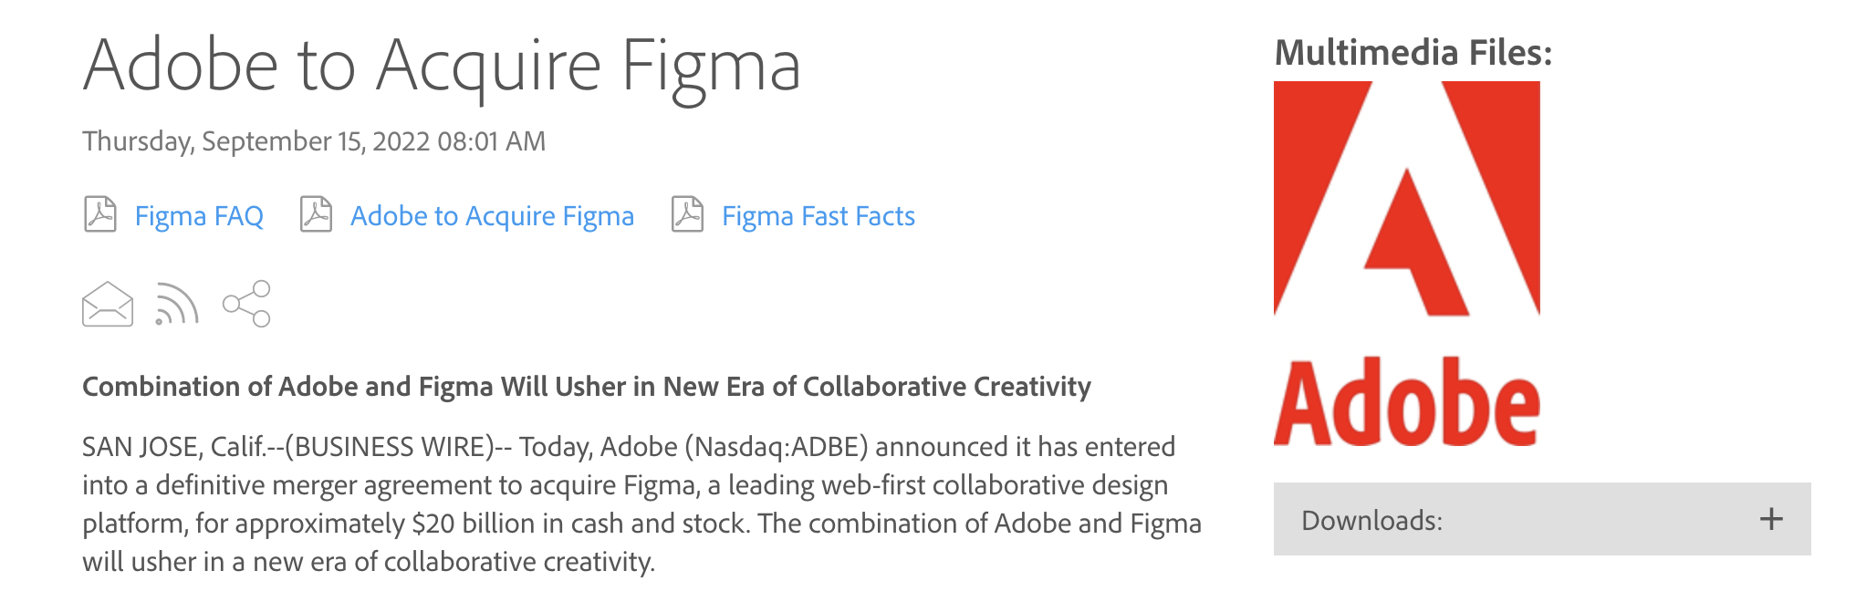Open the "Figma FAQ" document link
The width and height of the screenshot is (1856, 602).
point(199,215)
